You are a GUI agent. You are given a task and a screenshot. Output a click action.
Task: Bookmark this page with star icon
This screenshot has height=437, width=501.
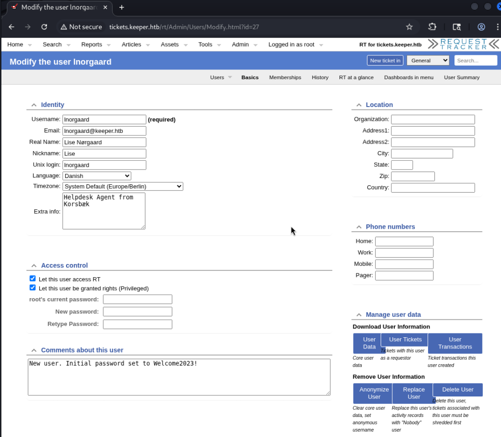pyautogui.click(x=409, y=27)
